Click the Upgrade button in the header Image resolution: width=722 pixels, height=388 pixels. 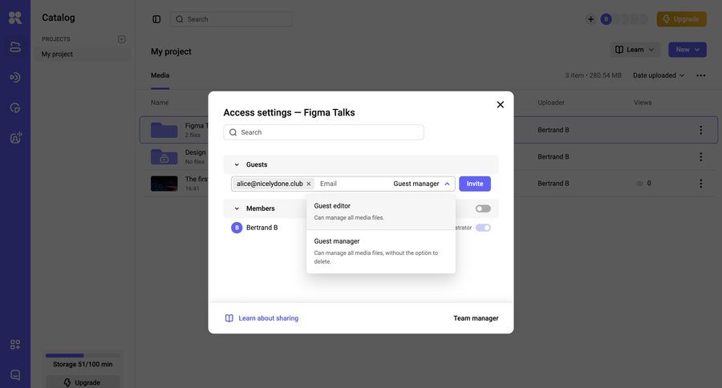tap(681, 19)
